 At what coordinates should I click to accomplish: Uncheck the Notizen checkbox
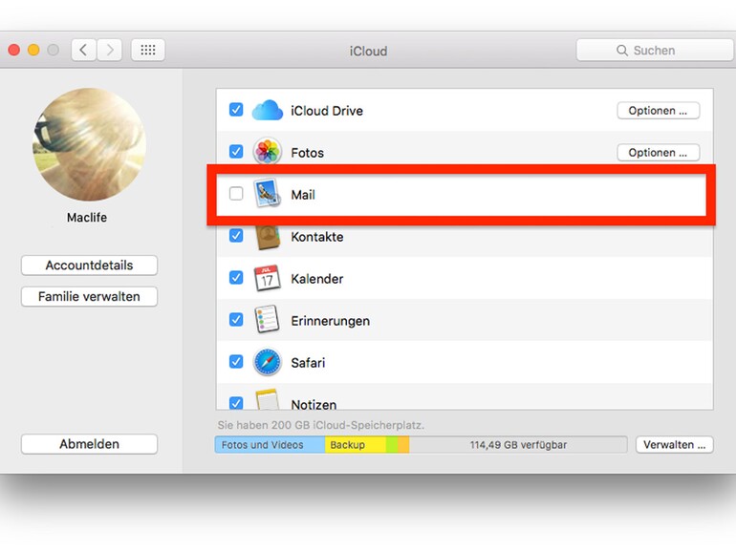[x=236, y=403]
